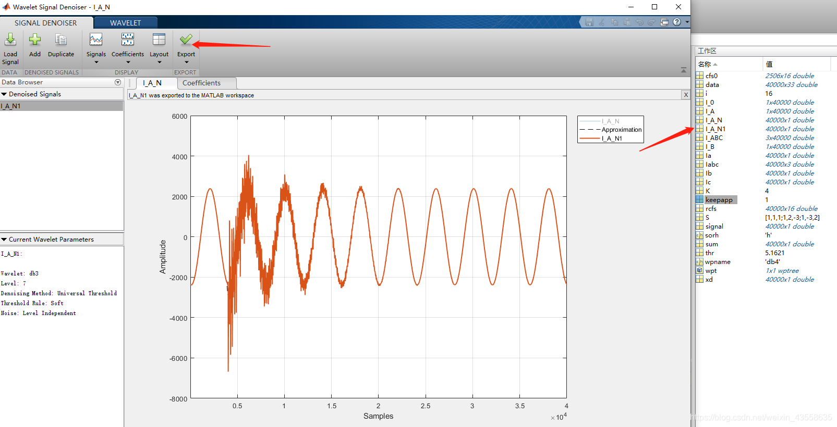Select the data variable in workspace
This screenshot has height=427, width=837.
point(712,85)
